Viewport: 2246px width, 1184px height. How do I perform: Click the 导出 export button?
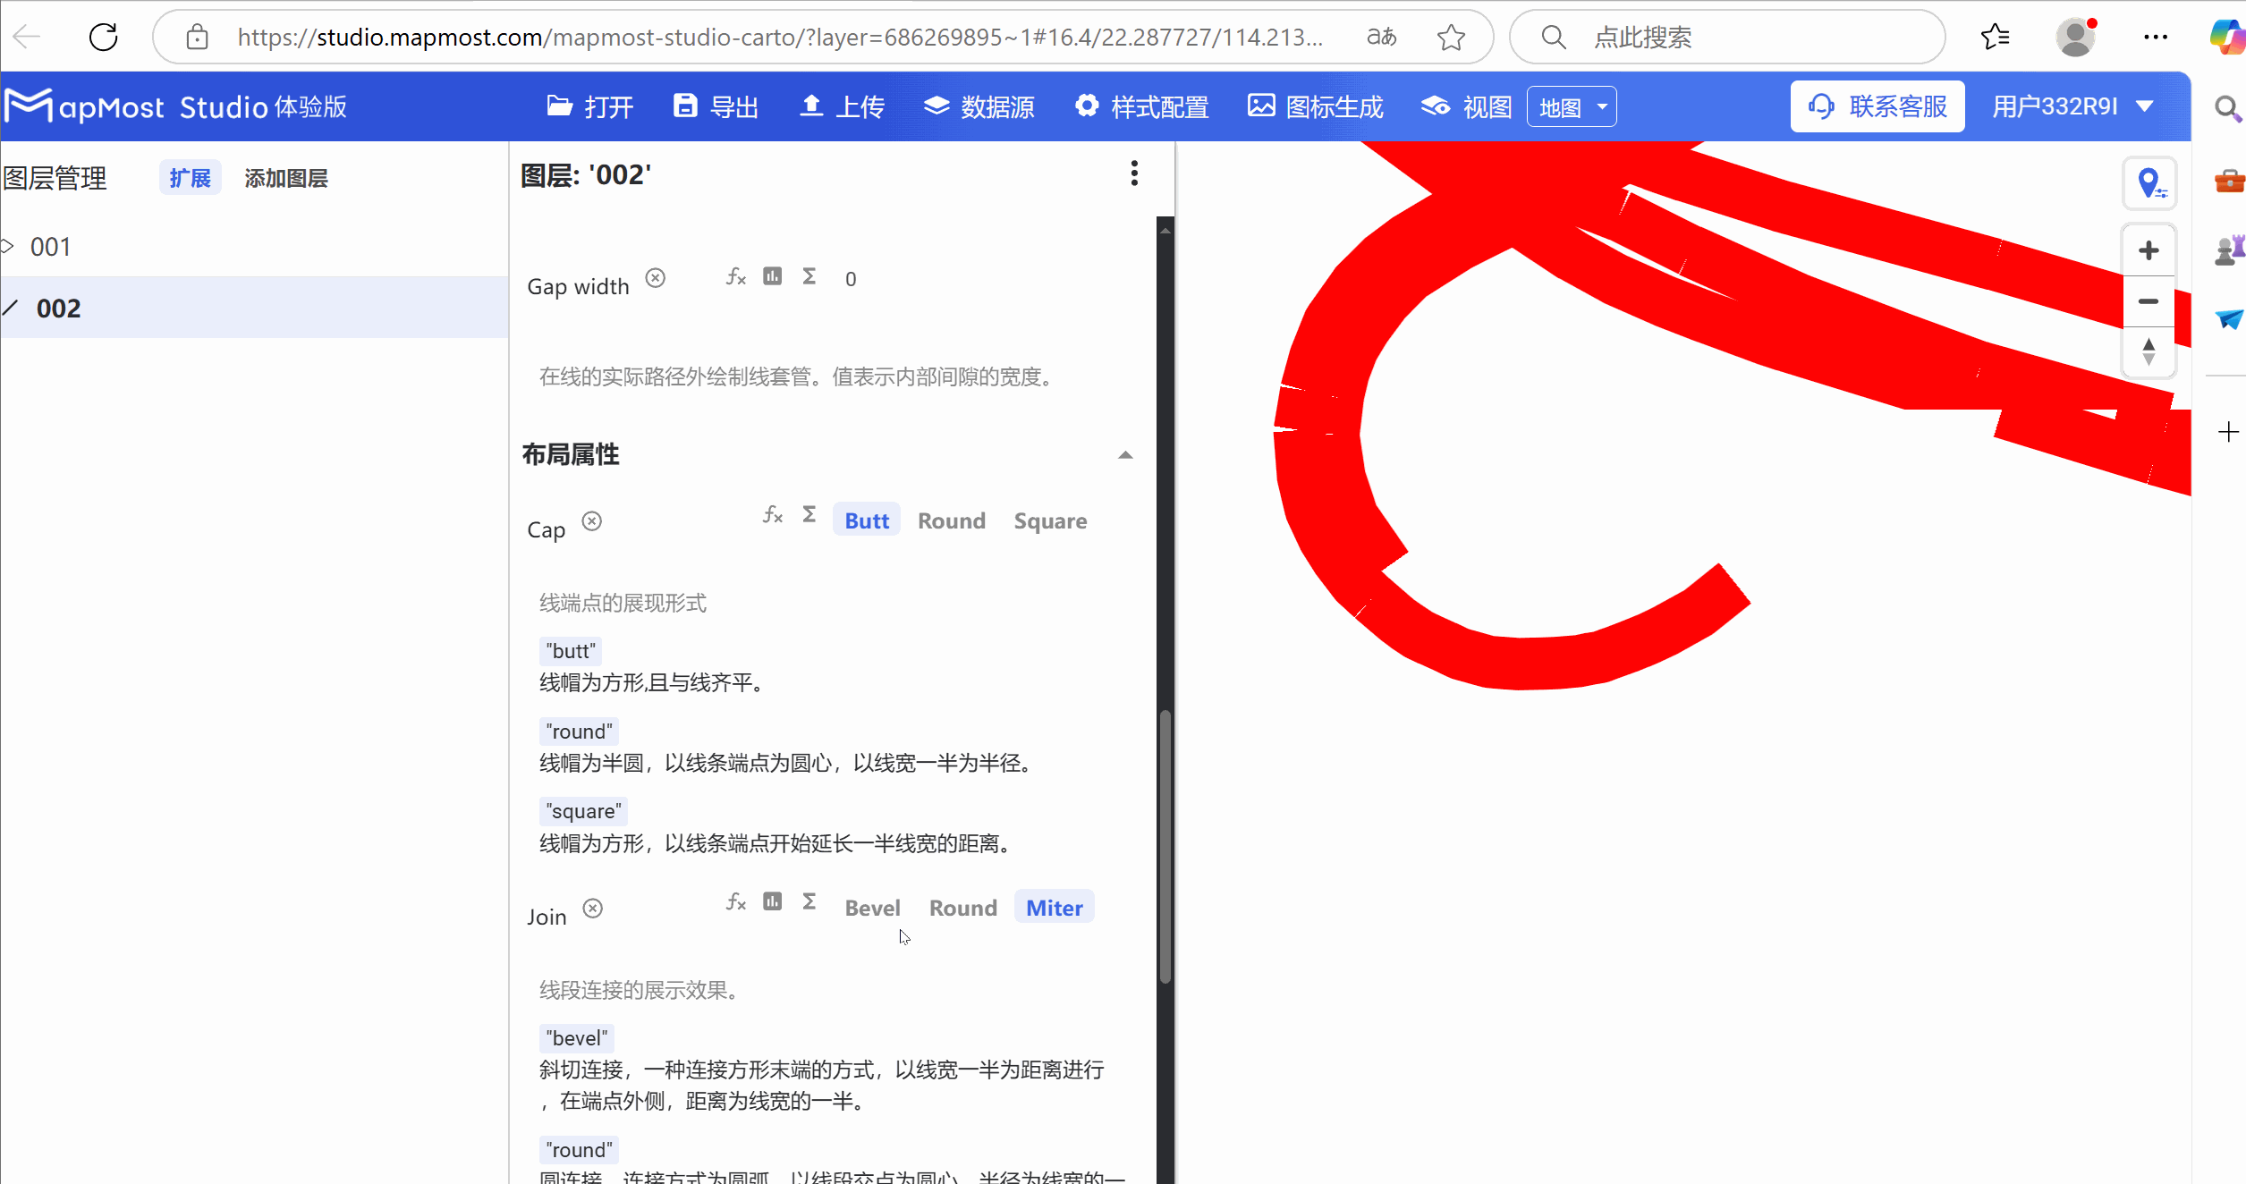tap(714, 106)
